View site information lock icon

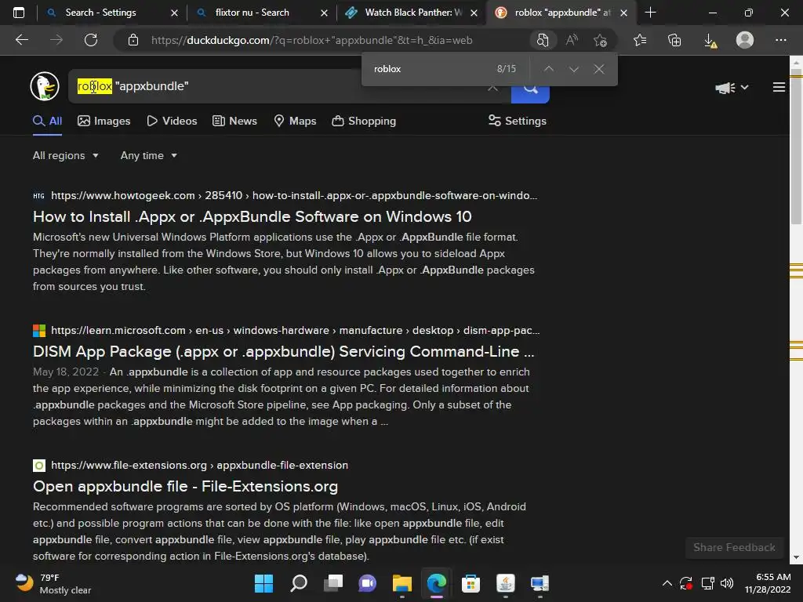click(133, 40)
